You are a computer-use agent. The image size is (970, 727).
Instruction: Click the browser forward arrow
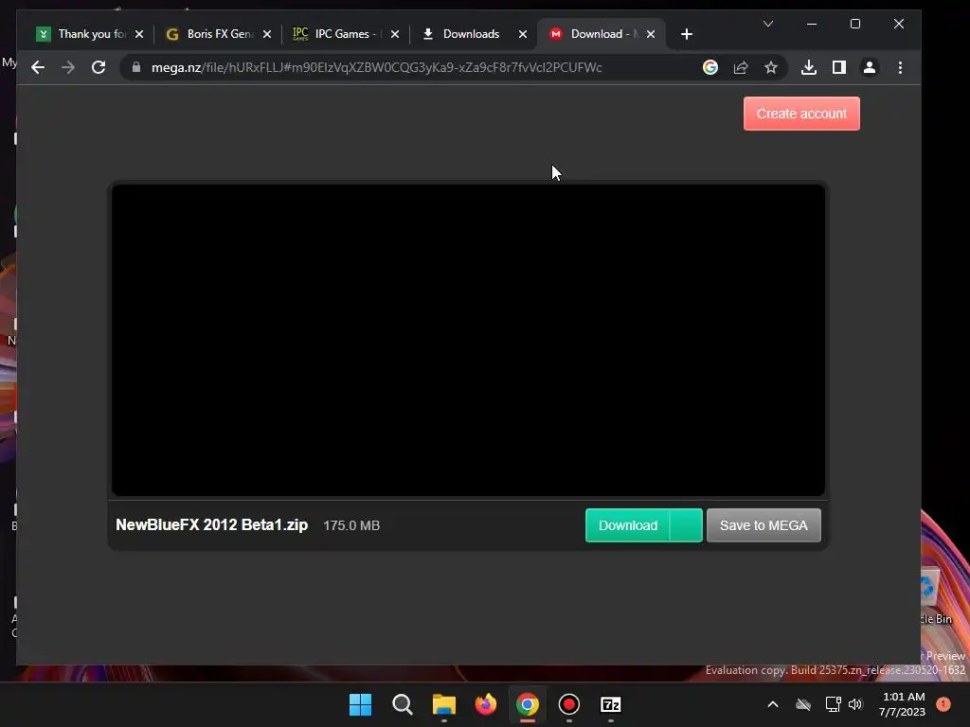pyautogui.click(x=68, y=67)
